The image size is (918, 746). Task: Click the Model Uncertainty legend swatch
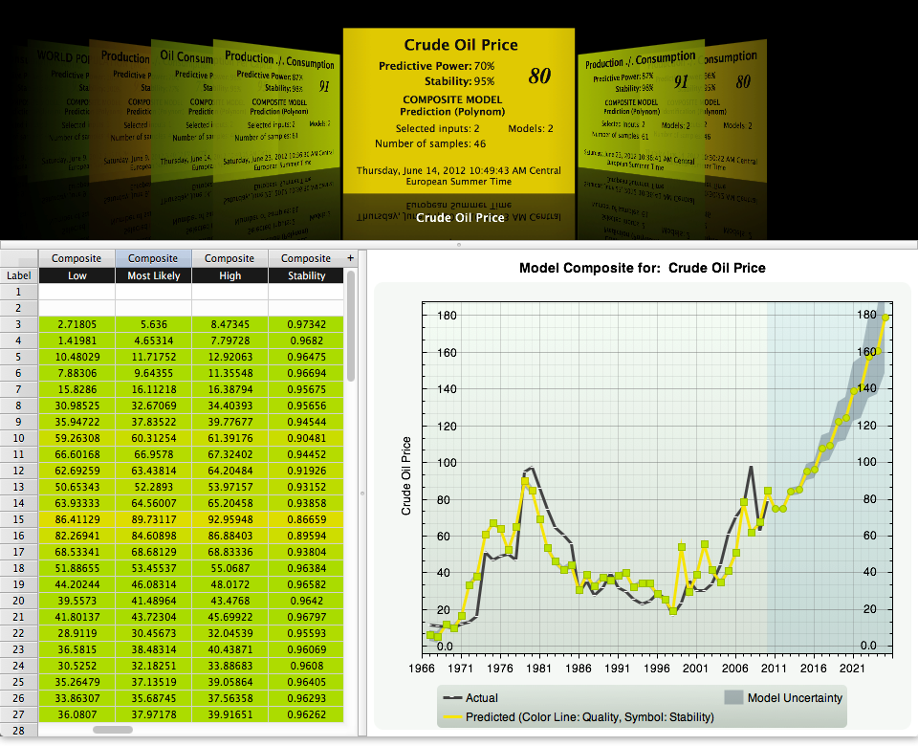tap(733, 697)
